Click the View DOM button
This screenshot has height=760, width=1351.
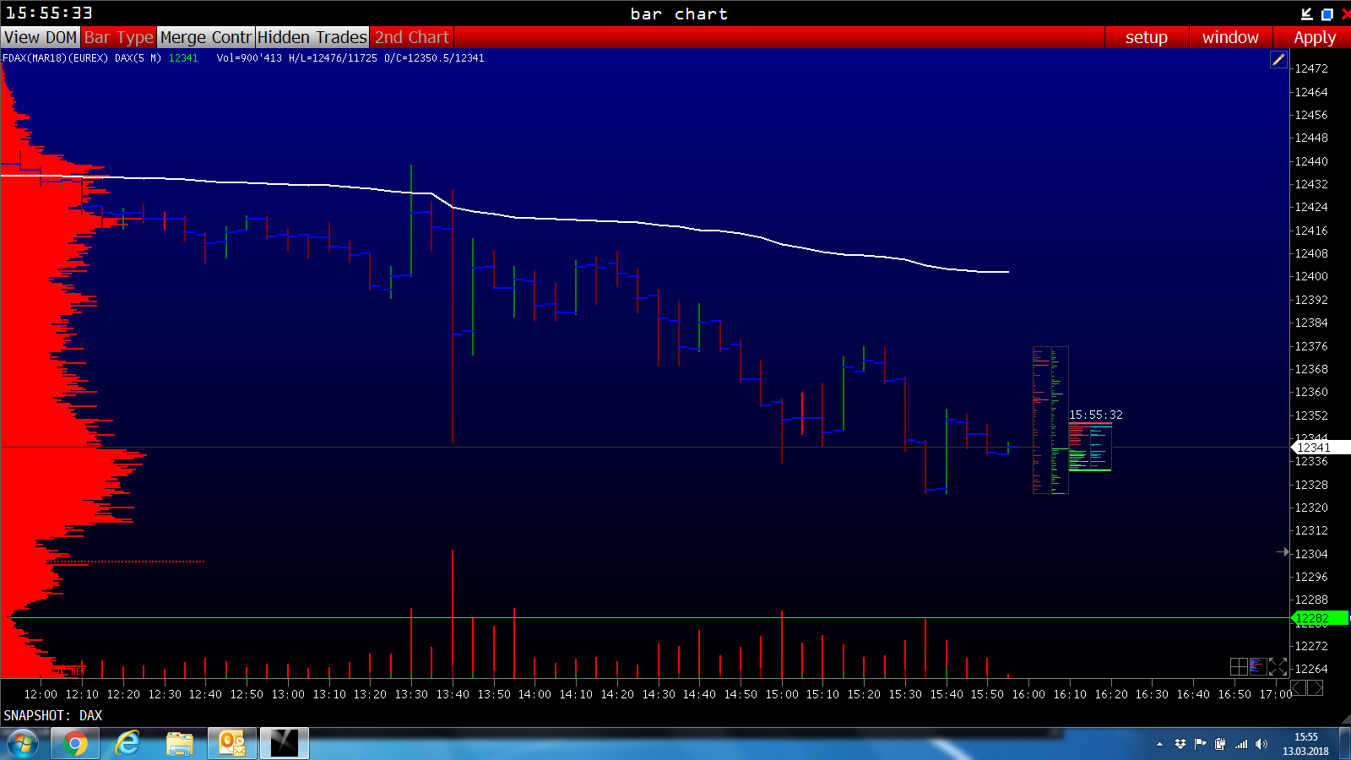click(41, 37)
